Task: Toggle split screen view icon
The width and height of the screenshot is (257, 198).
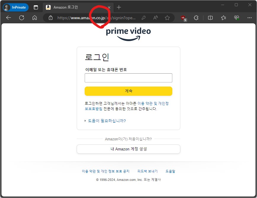Action: (210, 18)
